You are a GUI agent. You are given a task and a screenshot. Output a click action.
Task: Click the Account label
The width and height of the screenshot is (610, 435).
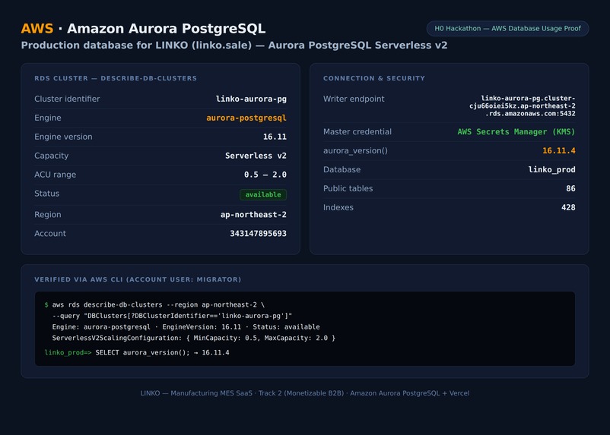tap(50, 233)
